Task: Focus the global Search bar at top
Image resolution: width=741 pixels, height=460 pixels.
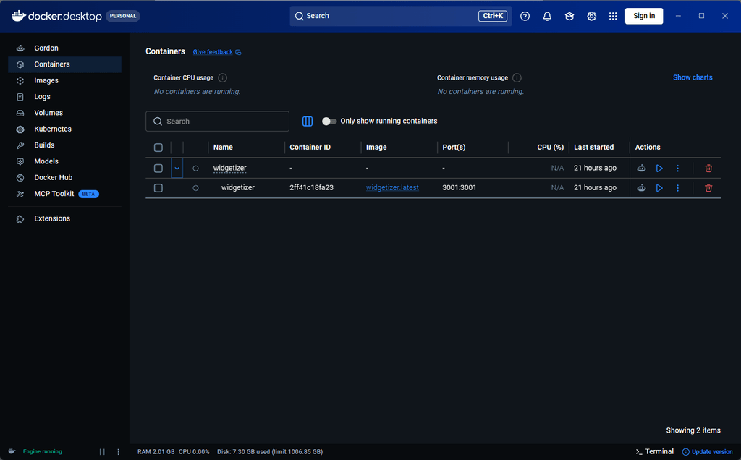Action: [x=400, y=16]
